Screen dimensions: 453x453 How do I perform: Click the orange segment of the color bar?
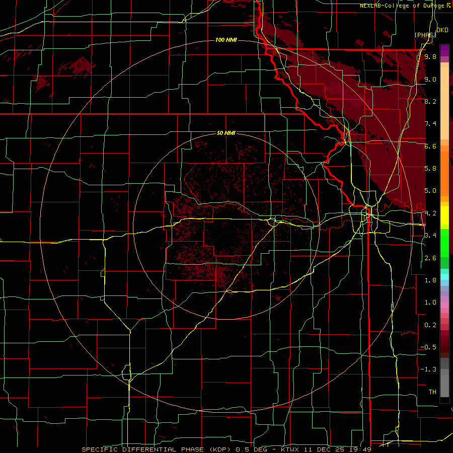(x=444, y=173)
